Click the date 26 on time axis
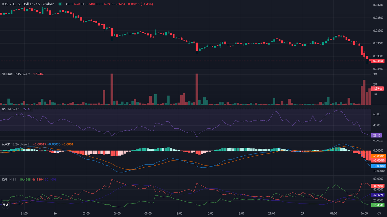This screenshot has width=387, height=217. [x=55, y=213]
